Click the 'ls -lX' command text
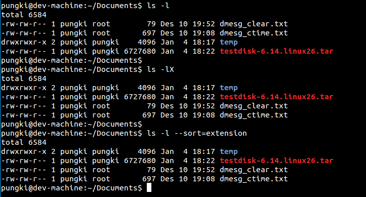The image size is (366, 197). tap(160, 69)
